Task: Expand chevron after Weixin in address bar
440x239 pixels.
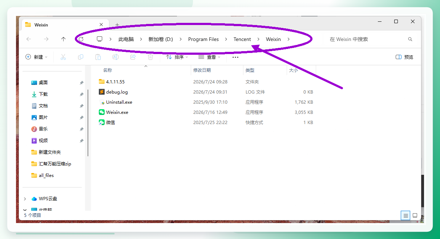Action: click(x=288, y=39)
